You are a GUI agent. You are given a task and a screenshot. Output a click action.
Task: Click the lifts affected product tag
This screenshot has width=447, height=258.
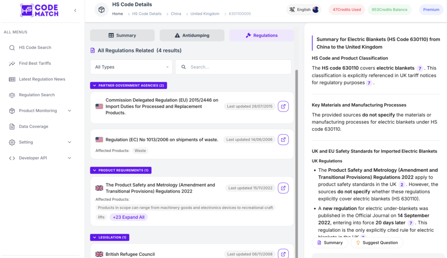pos(101,217)
